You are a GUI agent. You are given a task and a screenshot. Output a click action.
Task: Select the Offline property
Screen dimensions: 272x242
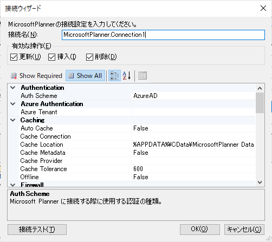75,177
